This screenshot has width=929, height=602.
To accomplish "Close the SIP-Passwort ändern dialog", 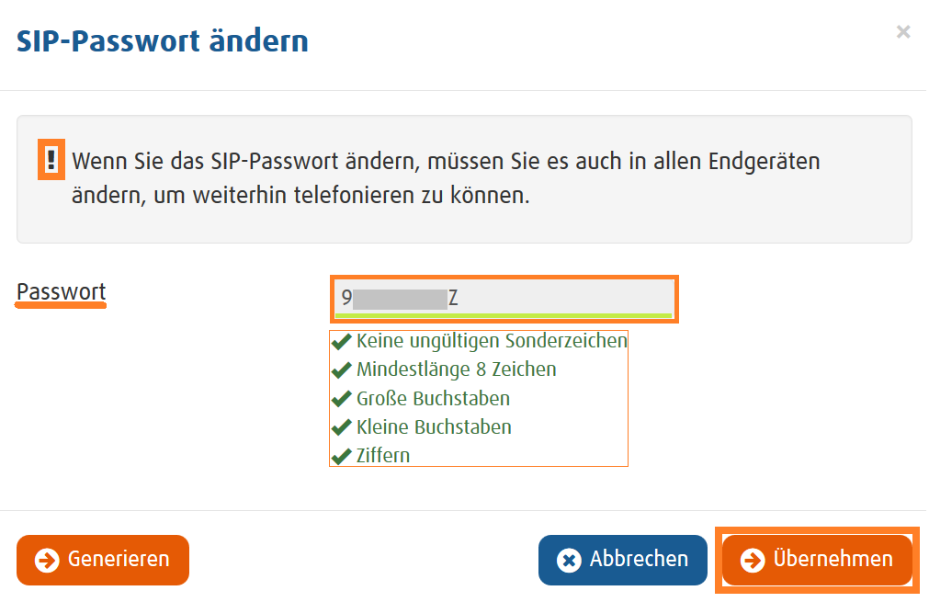I will click(903, 32).
